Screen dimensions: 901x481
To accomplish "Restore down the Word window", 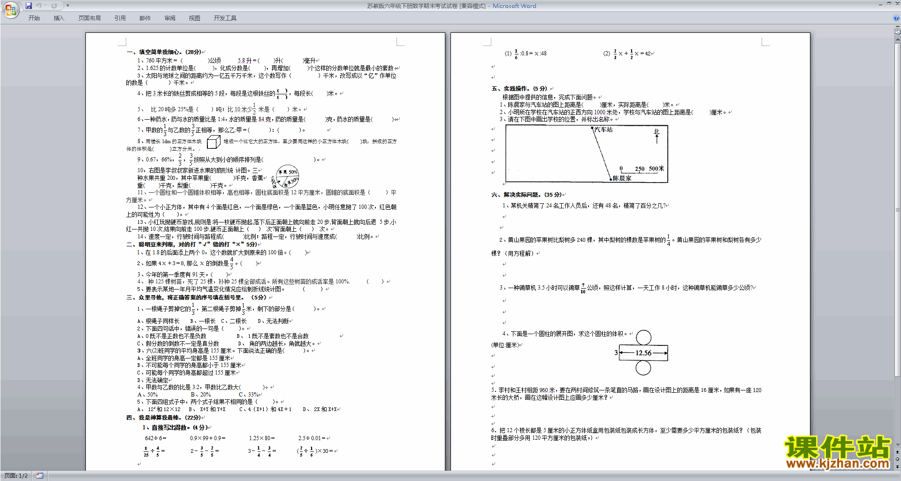I will [889, 4].
